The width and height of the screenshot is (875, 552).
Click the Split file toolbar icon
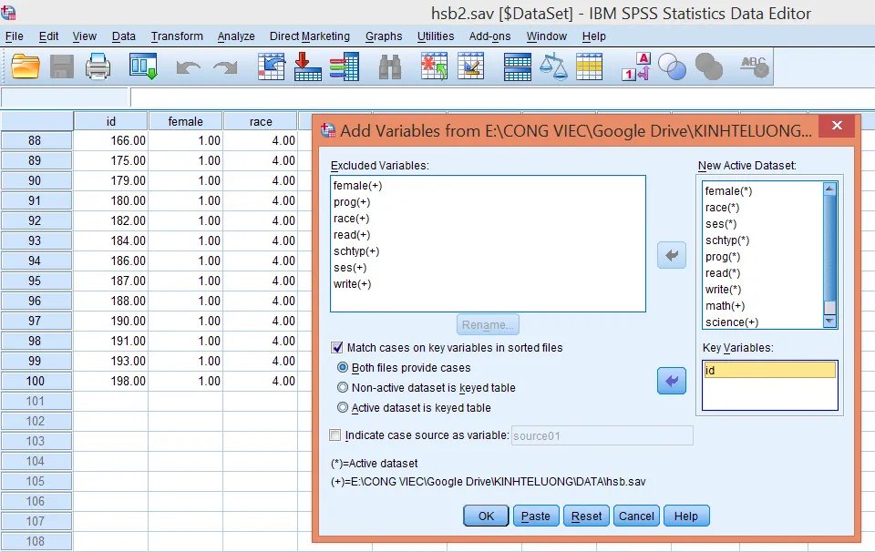(518, 66)
